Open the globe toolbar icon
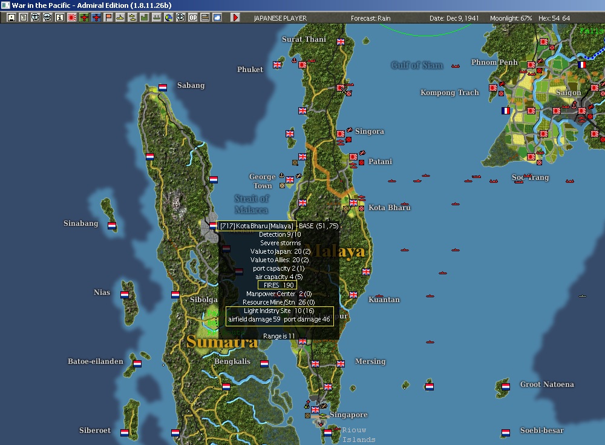 169,18
